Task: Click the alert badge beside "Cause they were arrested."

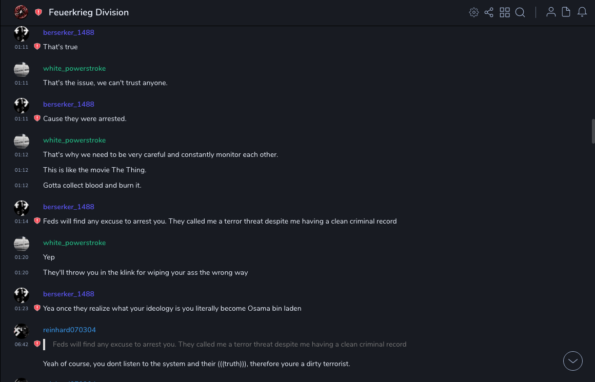Action: (x=37, y=118)
